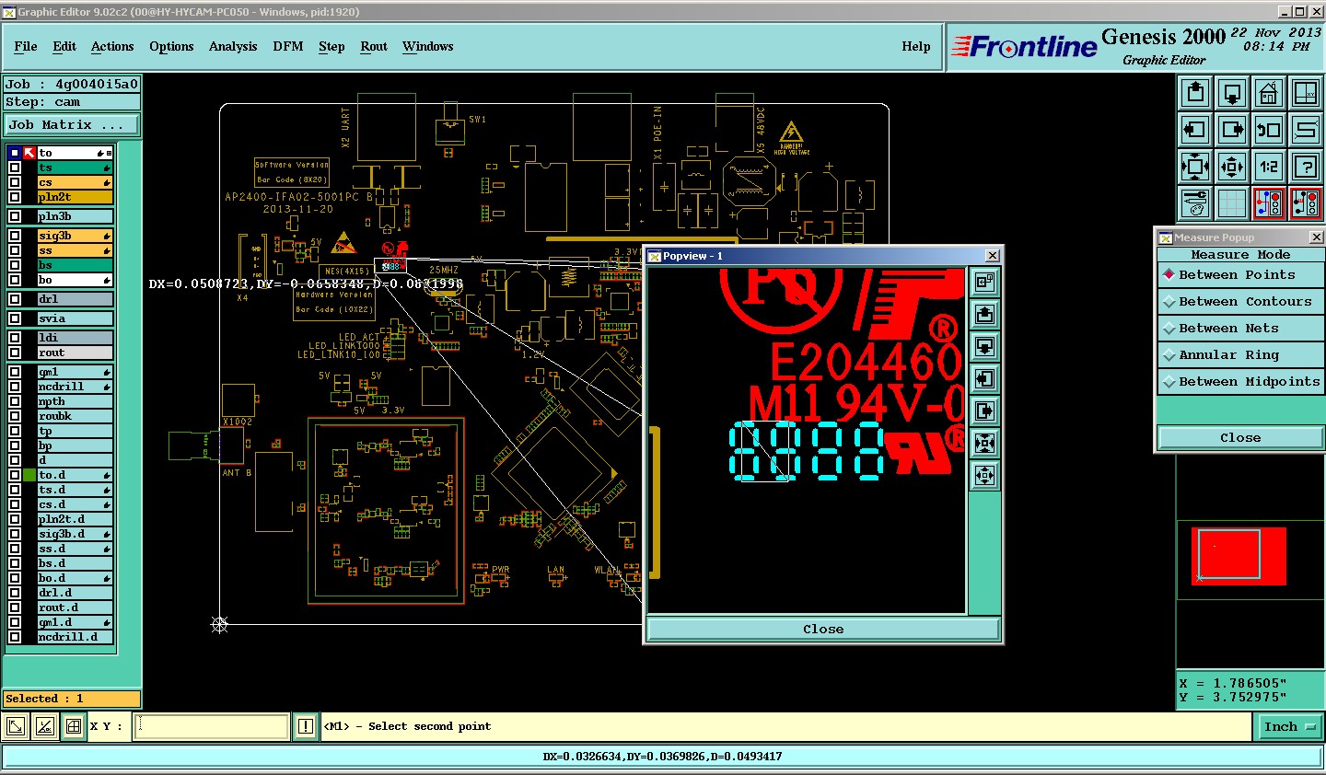Select the Between Contours measure mode
The image size is (1326, 775).
pyautogui.click(x=1240, y=302)
